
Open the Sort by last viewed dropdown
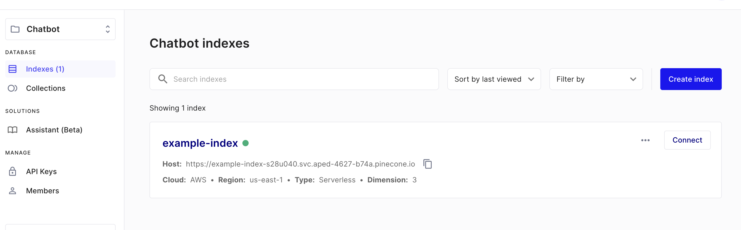[494, 79]
